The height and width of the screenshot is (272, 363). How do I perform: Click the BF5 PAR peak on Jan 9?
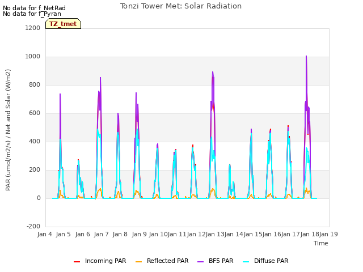point(136,93)
